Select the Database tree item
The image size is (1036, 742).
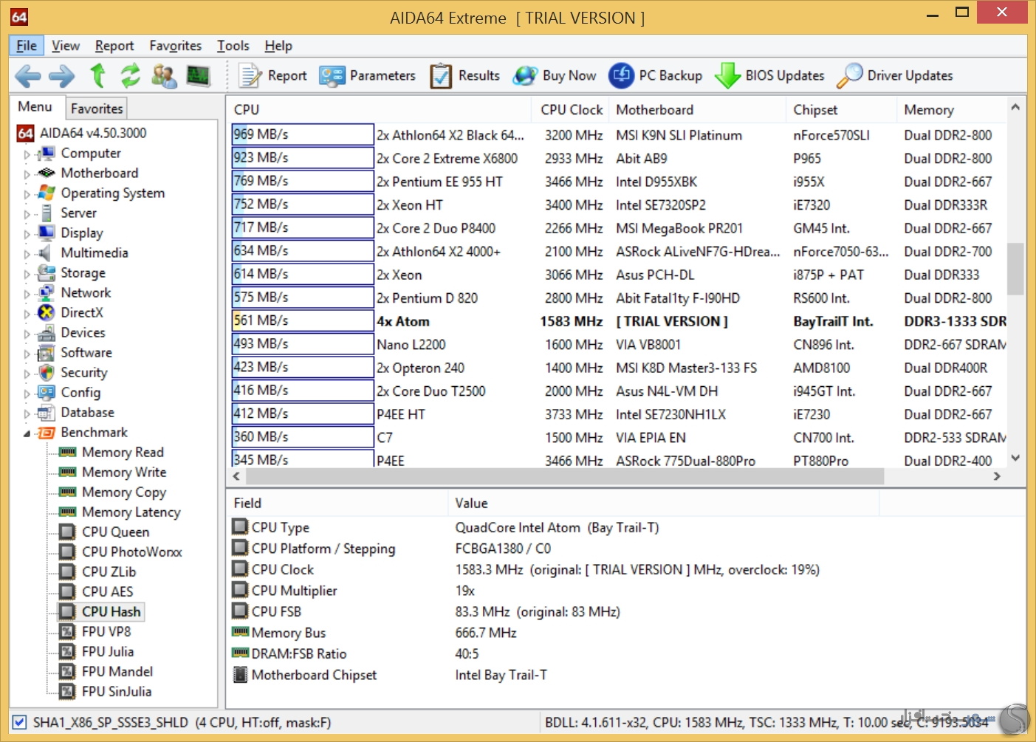(x=87, y=412)
